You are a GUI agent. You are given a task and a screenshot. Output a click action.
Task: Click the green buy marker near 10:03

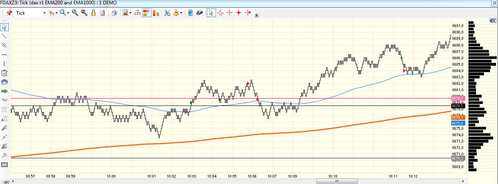click(191, 103)
